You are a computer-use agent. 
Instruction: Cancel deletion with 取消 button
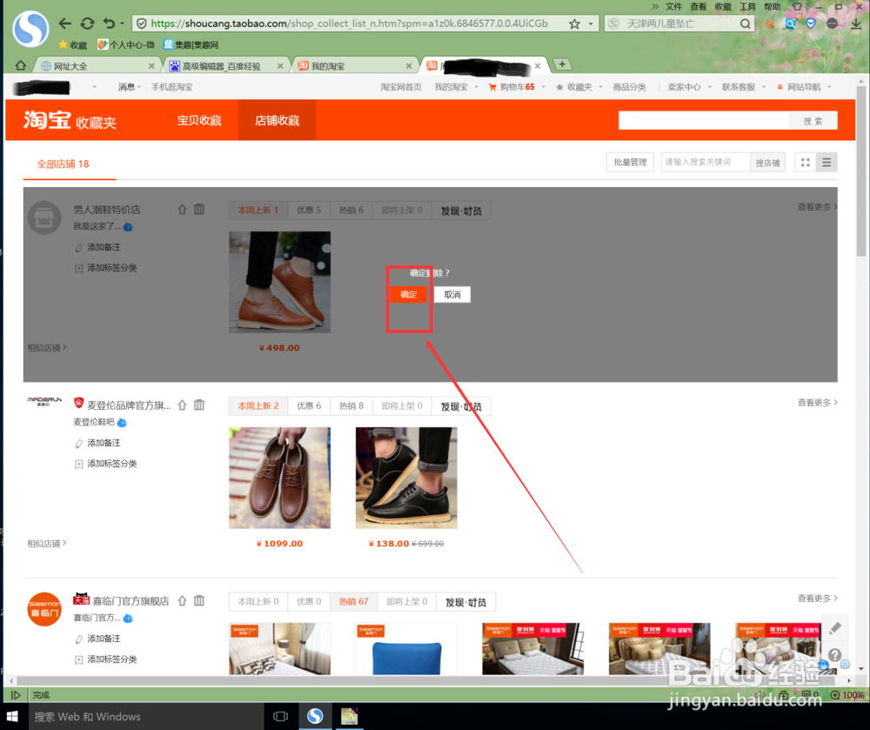click(452, 295)
